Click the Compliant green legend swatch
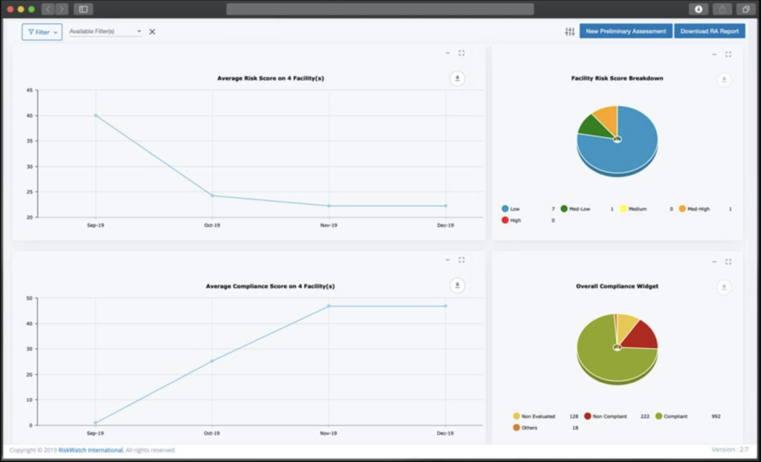 (x=658, y=417)
